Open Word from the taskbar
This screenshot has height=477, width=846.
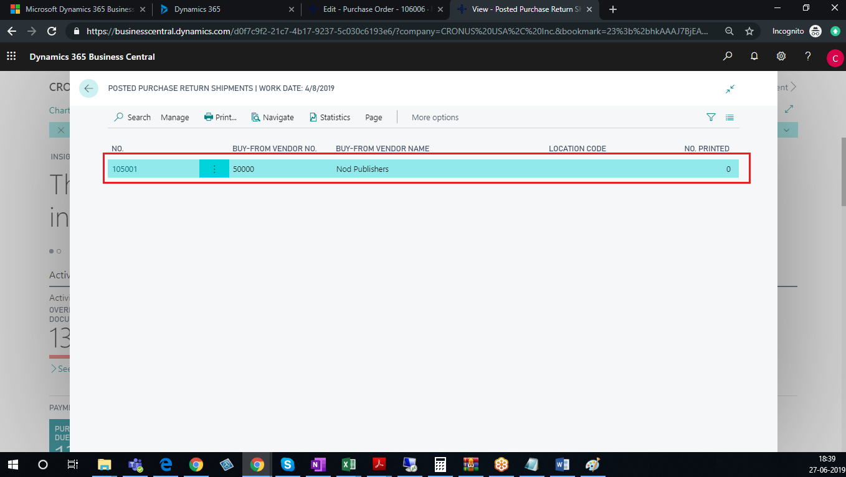click(562, 465)
